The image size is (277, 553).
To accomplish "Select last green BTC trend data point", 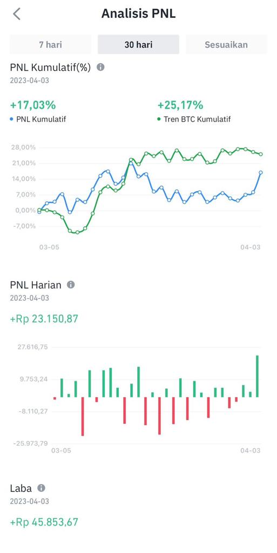I will (261, 154).
